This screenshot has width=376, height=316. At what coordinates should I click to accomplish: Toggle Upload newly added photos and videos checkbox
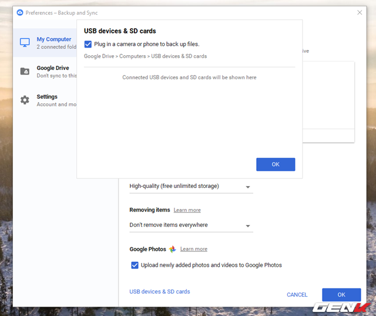135,265
